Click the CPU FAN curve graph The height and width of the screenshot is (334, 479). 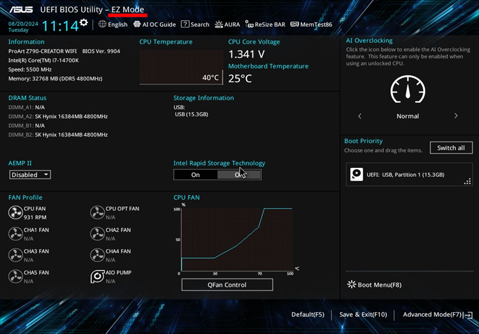click(237, 239)
